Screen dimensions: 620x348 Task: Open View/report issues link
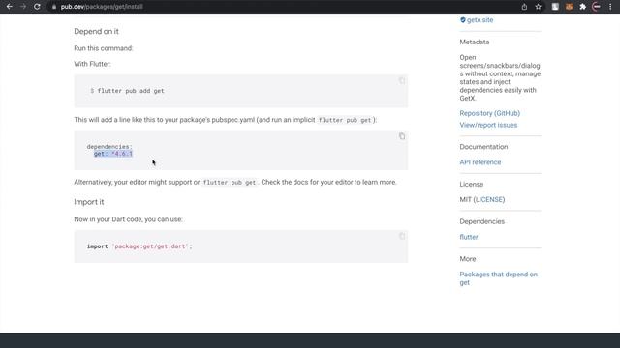pyautogui.click(x=488, y=125)
